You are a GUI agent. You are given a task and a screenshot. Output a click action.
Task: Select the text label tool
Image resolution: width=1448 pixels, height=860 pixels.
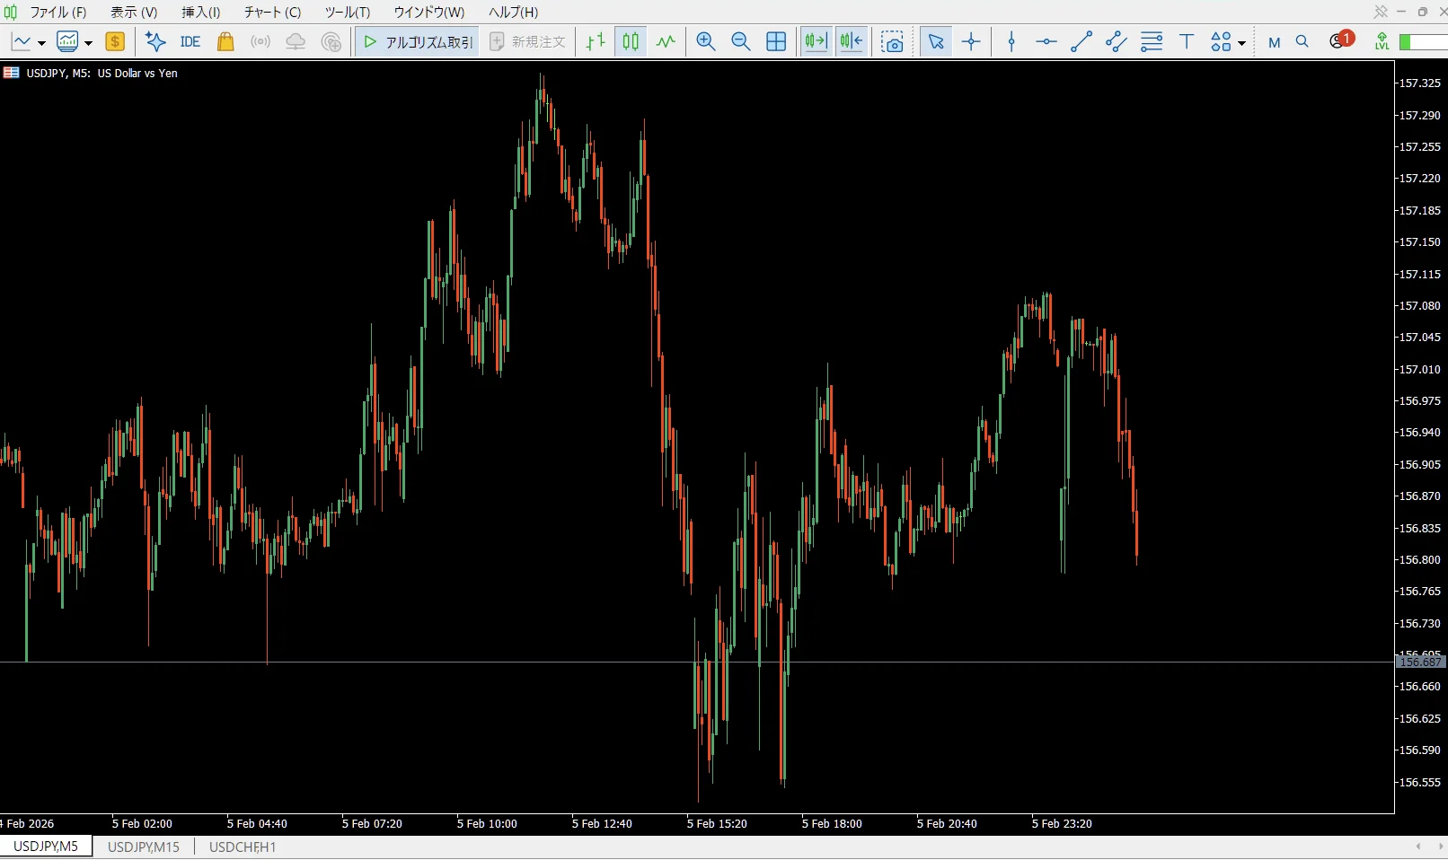(1187, 41)
